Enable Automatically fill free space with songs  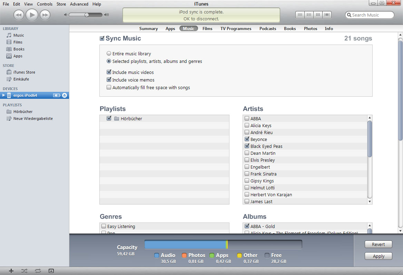coord(109,87)
